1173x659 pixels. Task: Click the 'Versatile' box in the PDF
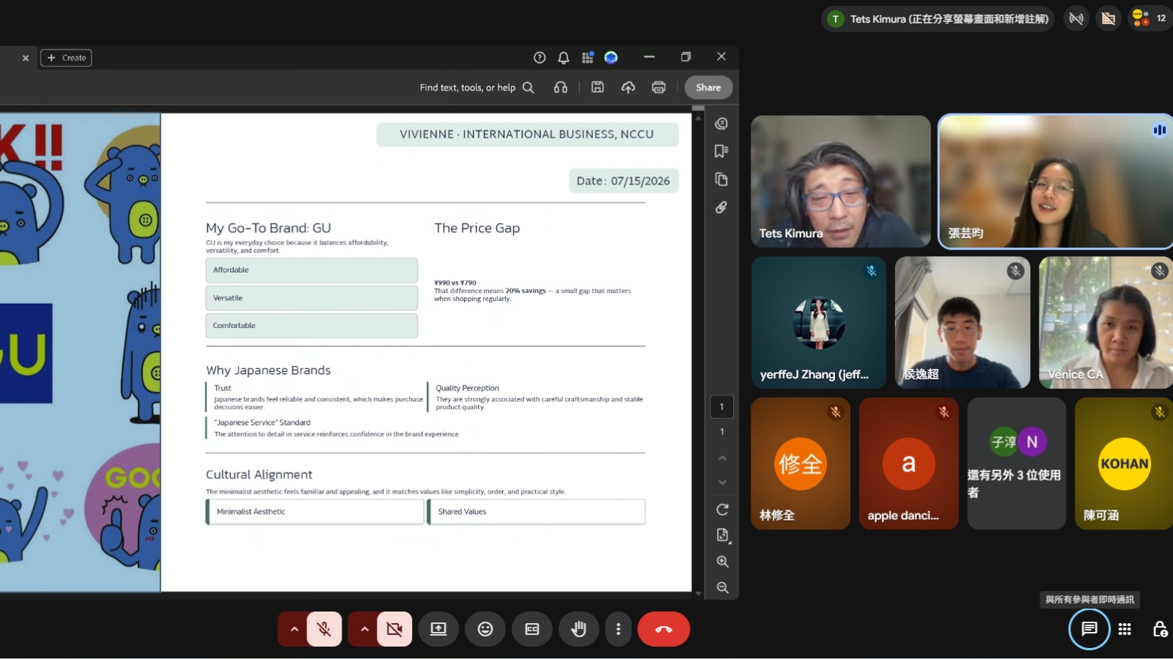tap(312, 298)
